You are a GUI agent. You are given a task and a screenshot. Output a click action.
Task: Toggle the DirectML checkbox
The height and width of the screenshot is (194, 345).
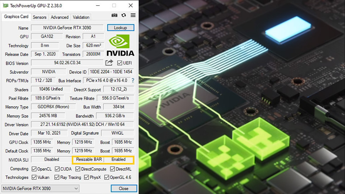coord(113,169)
